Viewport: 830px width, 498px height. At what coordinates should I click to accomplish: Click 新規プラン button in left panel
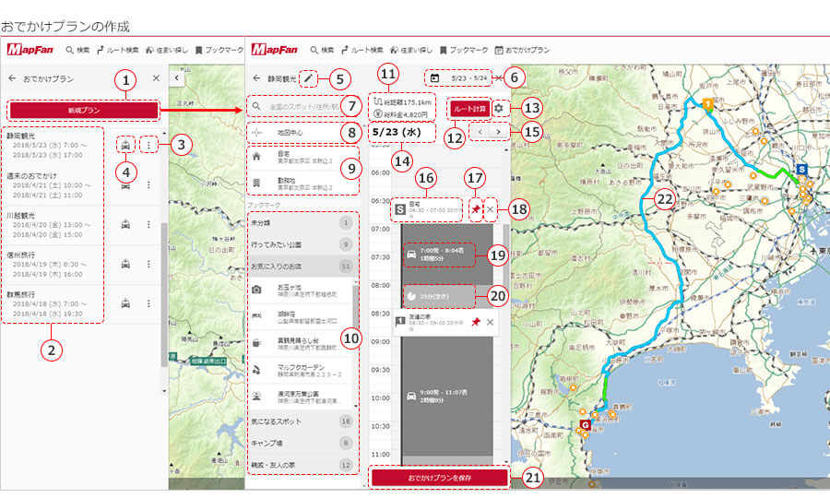coord(84,110)
